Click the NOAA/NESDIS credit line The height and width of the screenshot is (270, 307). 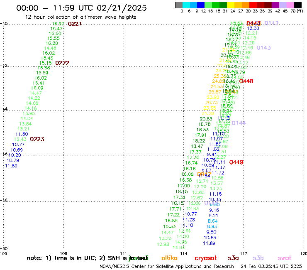[x=167, y=266]
